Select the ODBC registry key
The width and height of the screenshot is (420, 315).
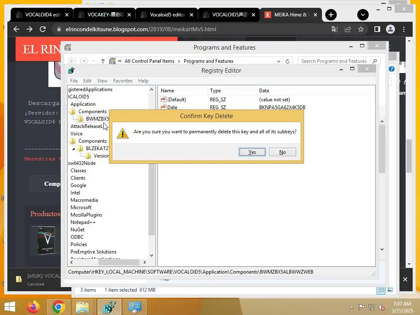(x=77, y=237)
